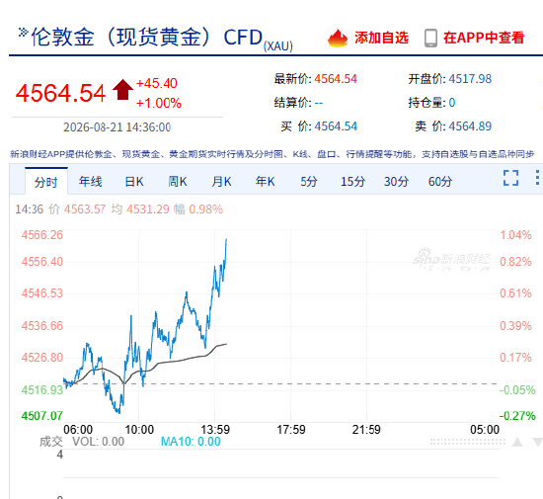Viewport: 543px width, 499px height.
Task: Click the 卖价 value 4564.89
Action: tap(470, 126)
